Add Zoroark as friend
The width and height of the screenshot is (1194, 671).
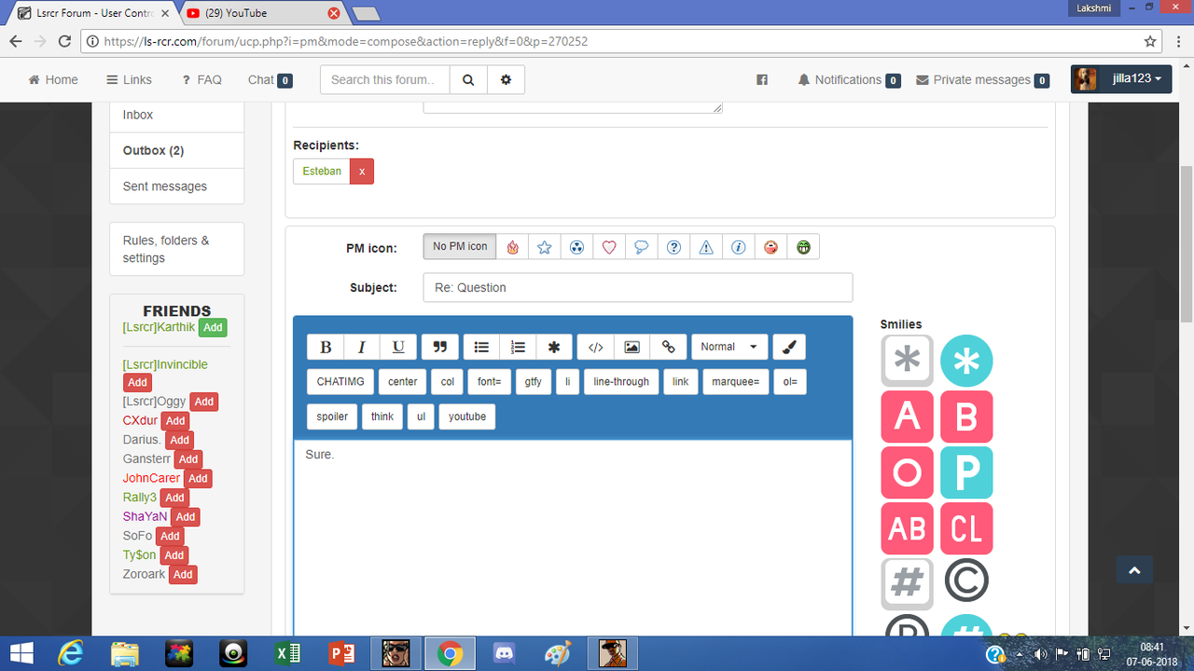click(183, 574)
